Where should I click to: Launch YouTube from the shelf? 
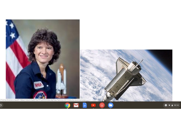[93, 105]
